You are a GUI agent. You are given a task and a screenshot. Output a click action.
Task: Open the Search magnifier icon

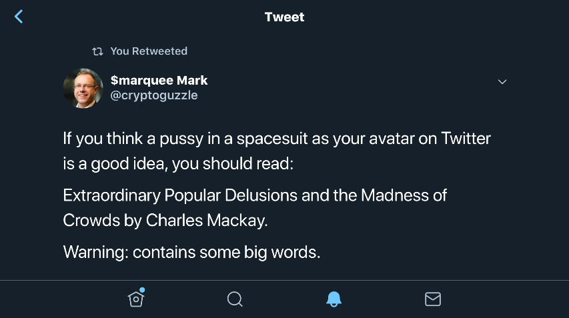point(235,299)
